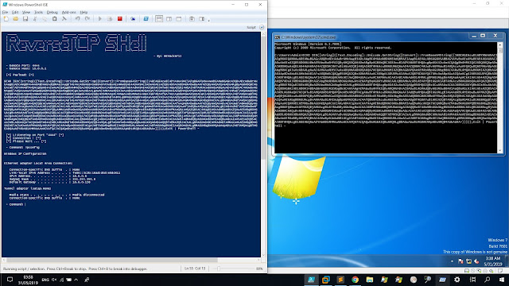Click the Cut scissors icon in ISE toolbar
Image resolution: width=509 pixels, height=286 pixels.
click(x=35, y=19)
